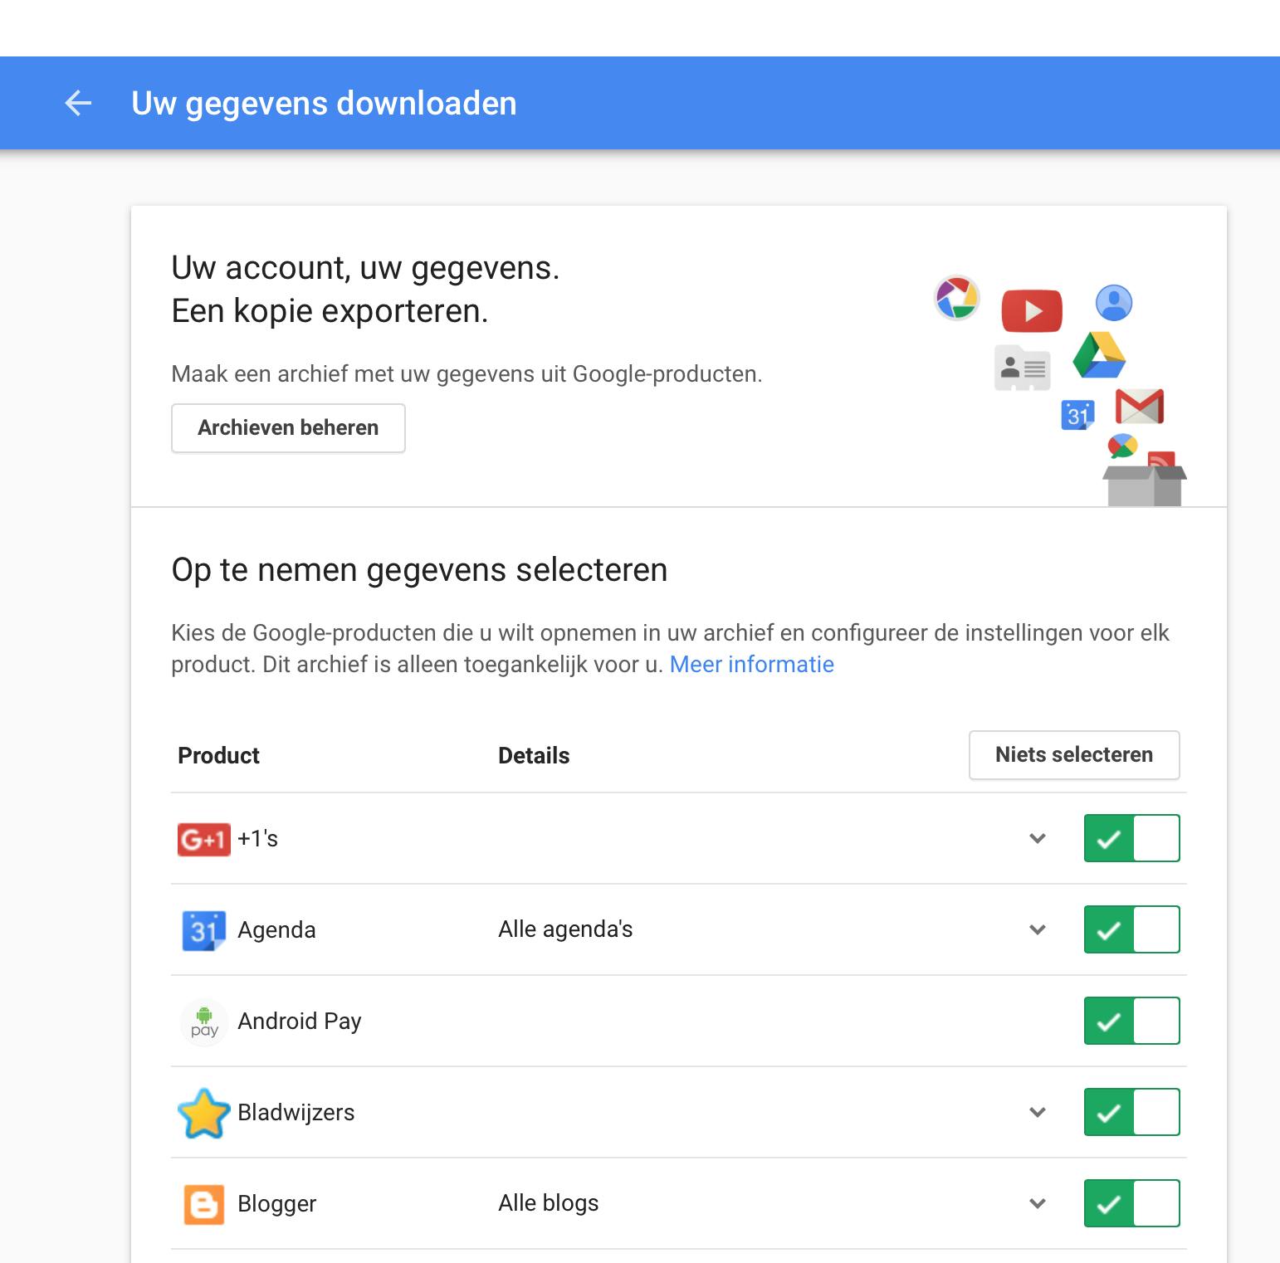This screenshot has width=1280, height=1263.
Task: Click the Bladwijzers star icon
Action: (x=203, y=1113)
